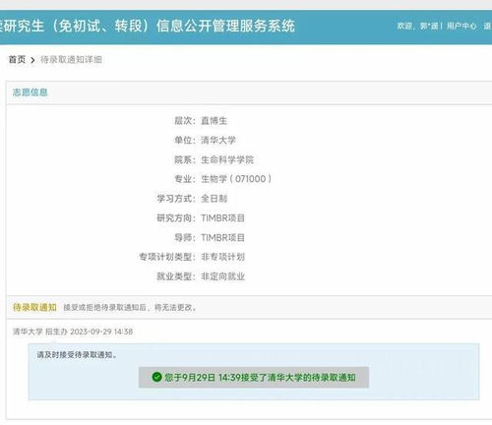Click the welcome username in the header
Viewport: 492px width, 425px height.
coord(429,26)
